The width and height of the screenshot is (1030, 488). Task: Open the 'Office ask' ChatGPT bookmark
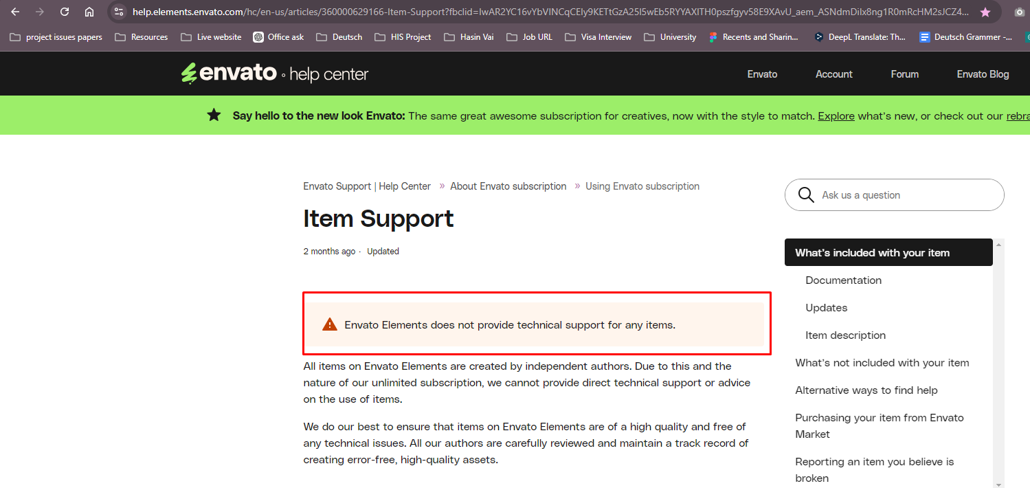coord(278,37)
